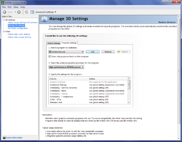
Task: Click the NVIDIA Control Panel title bar icon
Action: click(2, 2)
